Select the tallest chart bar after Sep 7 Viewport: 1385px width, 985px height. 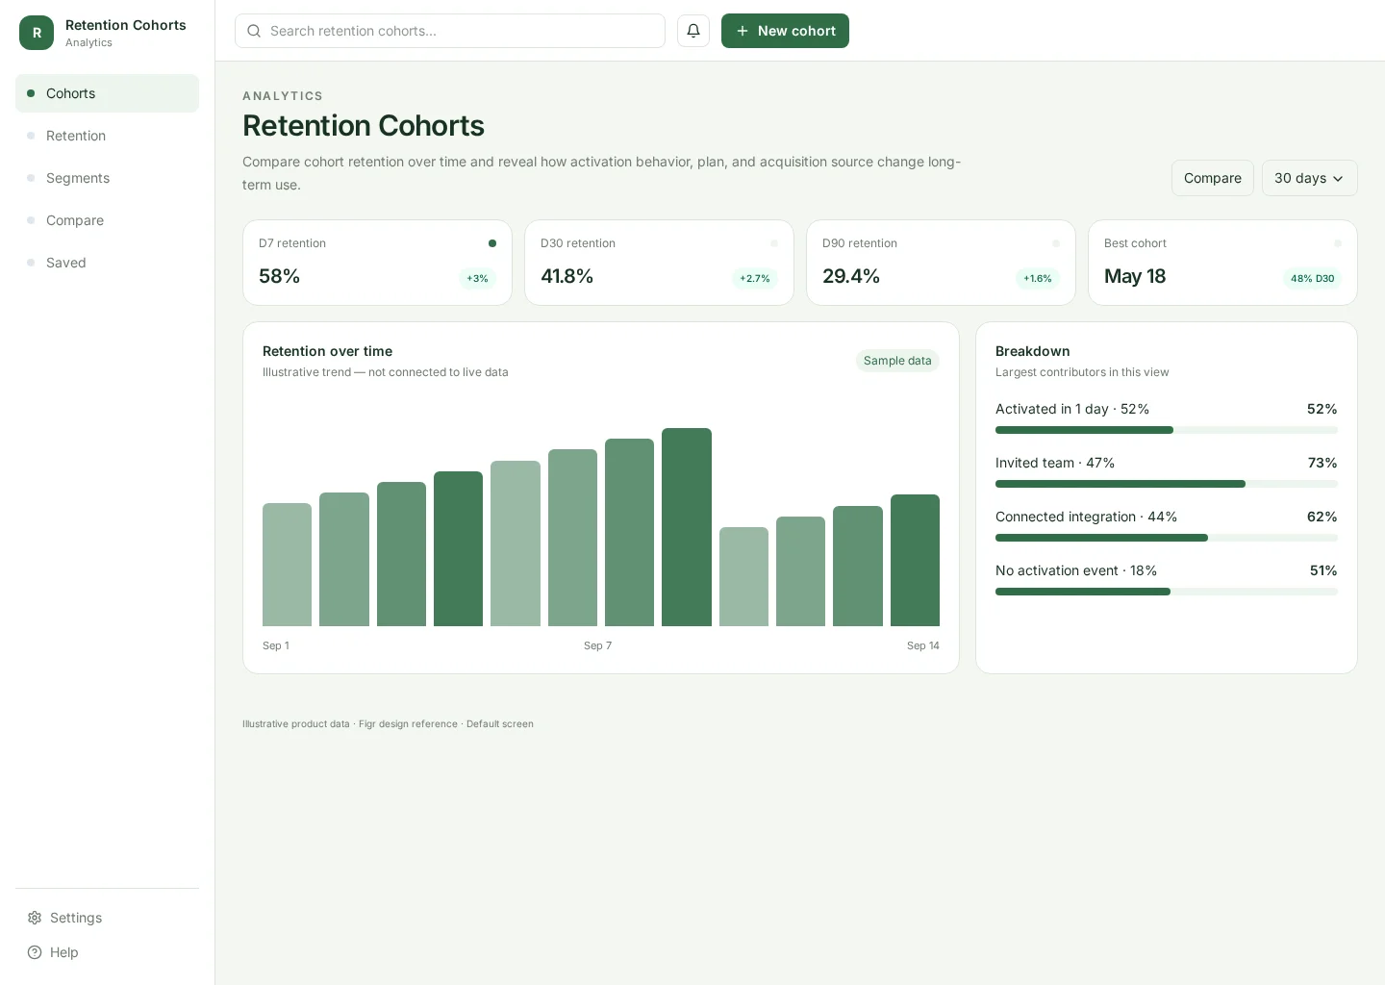point(687,527)
